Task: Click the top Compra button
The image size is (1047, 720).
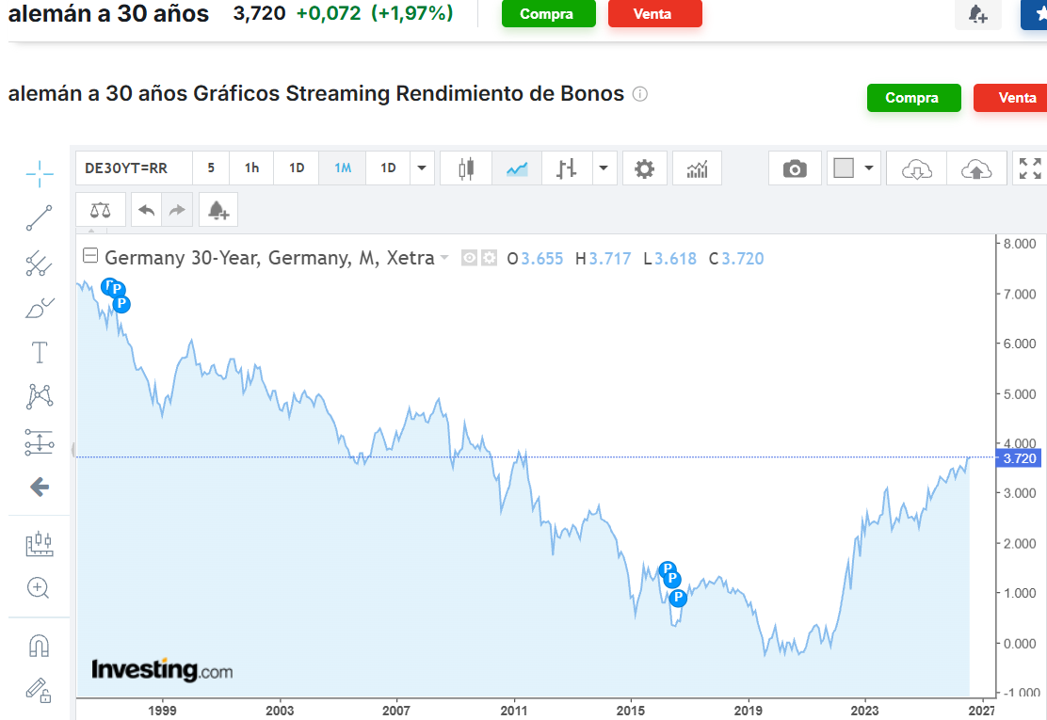Action: (x=548, y=14)
